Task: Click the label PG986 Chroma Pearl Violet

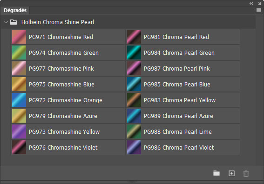Action: (x=179, y=148)
